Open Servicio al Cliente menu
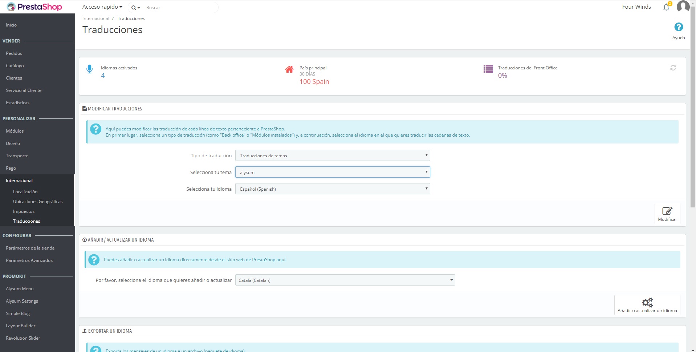 coord(24,90)
